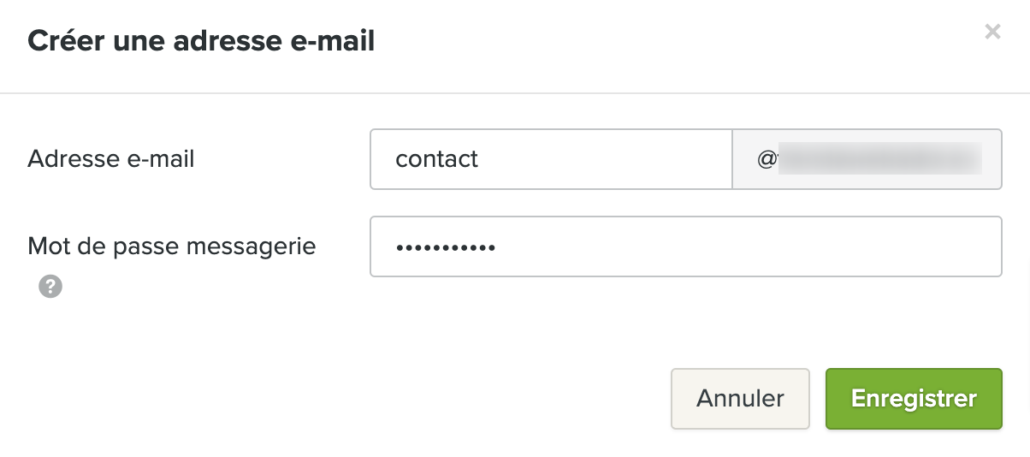Click the Mot de passe messagerie label
The height and width of the screenshot is (457, 1030).
click(172, 246)
